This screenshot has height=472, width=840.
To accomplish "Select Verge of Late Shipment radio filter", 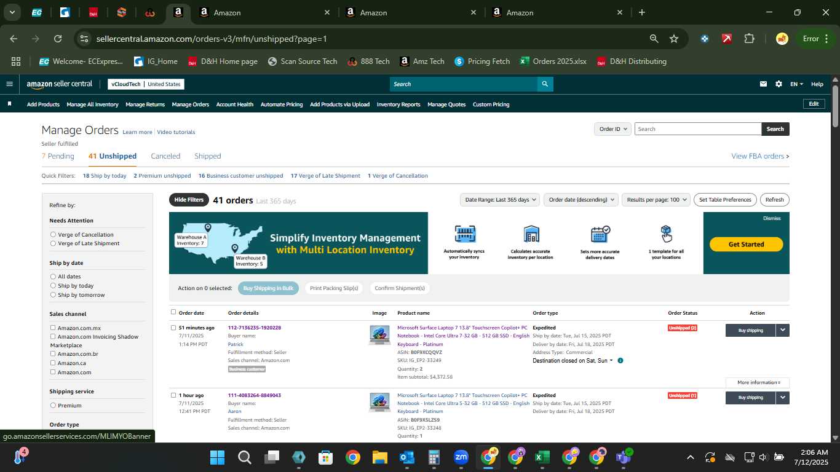I will coord(53,243).
